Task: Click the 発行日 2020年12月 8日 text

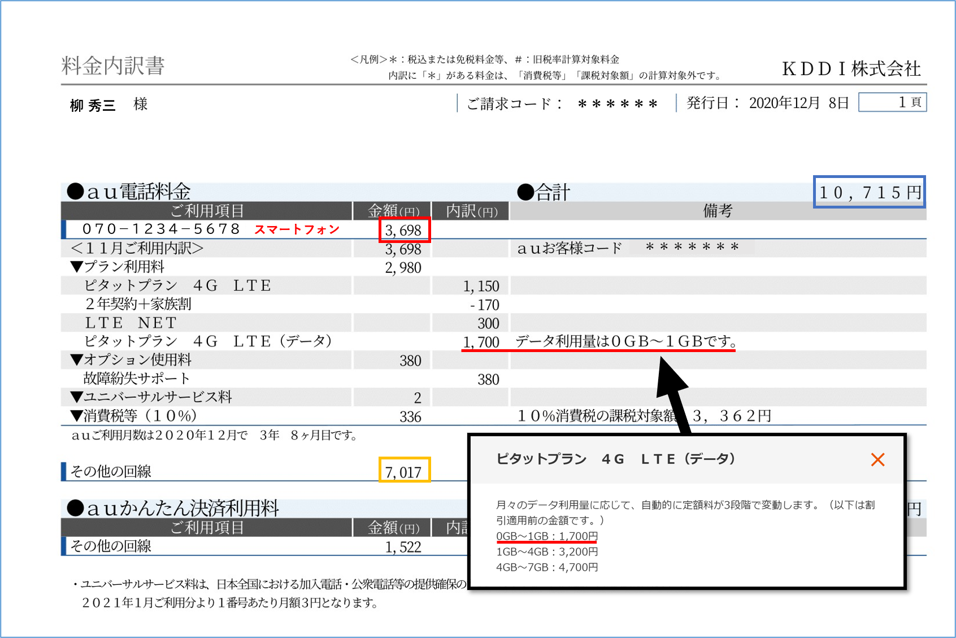Action: (x=767, y=103)
